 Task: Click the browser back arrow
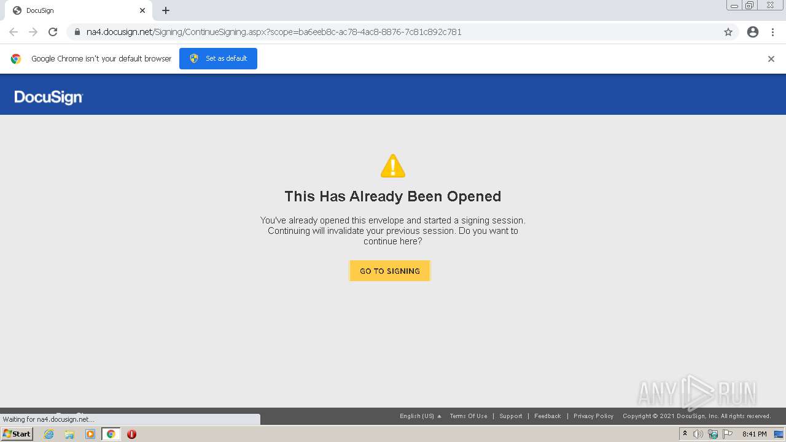(14, 32)
